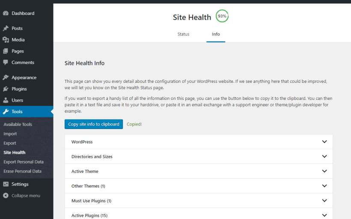This screenshot has width=351, height=219.
Task: Open the Pages menu label
Action: click(18, 51)
